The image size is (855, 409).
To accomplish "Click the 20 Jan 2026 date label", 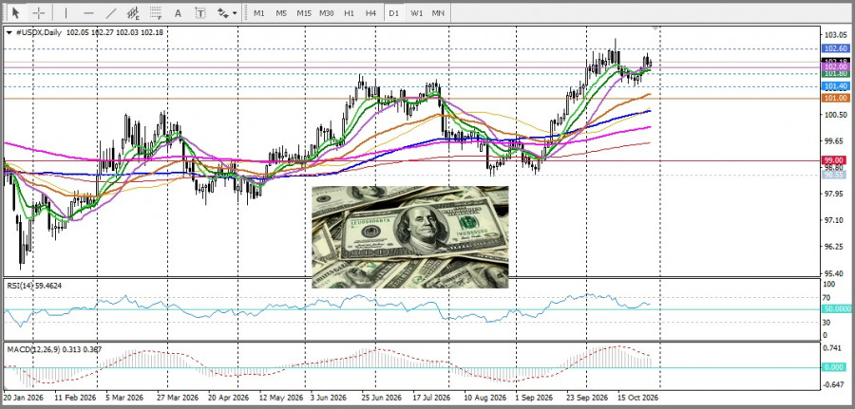I will (23, 398).
